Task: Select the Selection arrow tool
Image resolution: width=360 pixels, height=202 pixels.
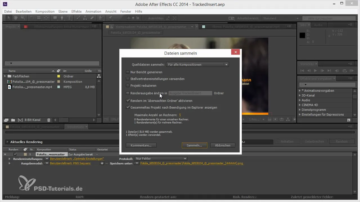Action: point(9,18)
